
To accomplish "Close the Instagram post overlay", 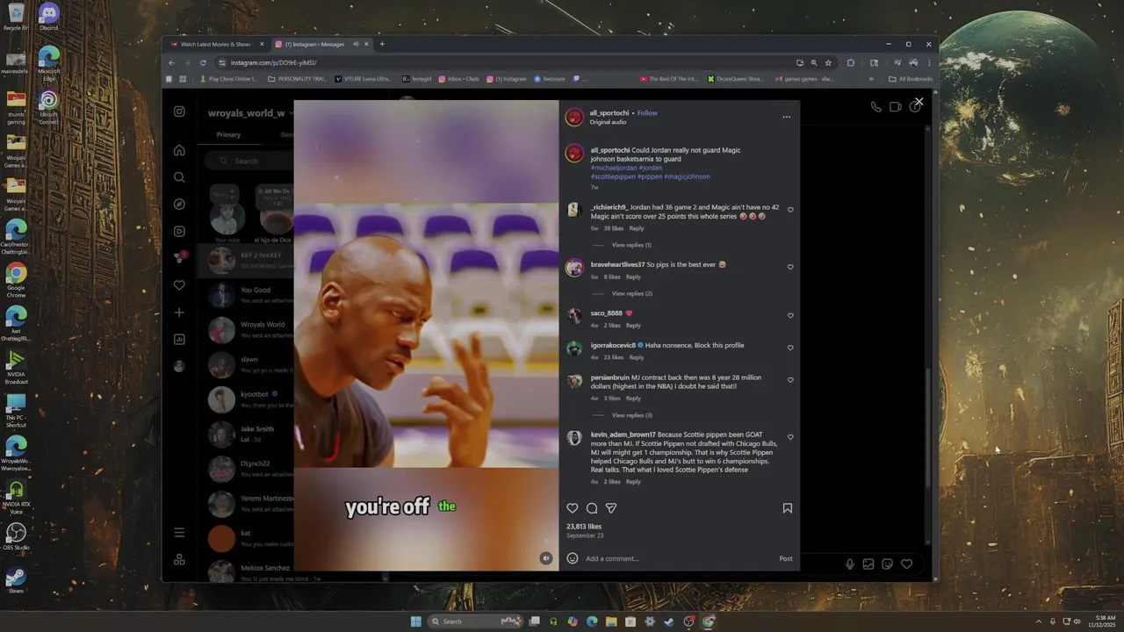I will click(x=919, y=102).
